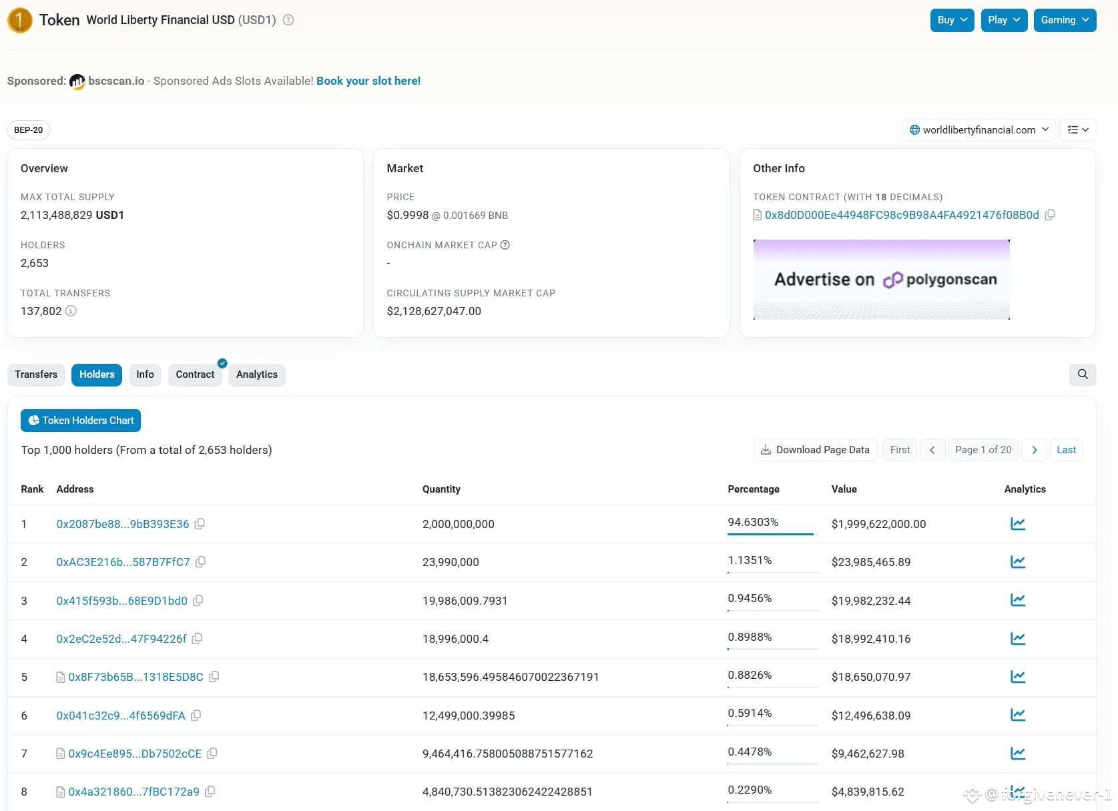Expand the Buy dropdown
The height and width of the screenshot is (811, 1118).
tap(952, 20)
